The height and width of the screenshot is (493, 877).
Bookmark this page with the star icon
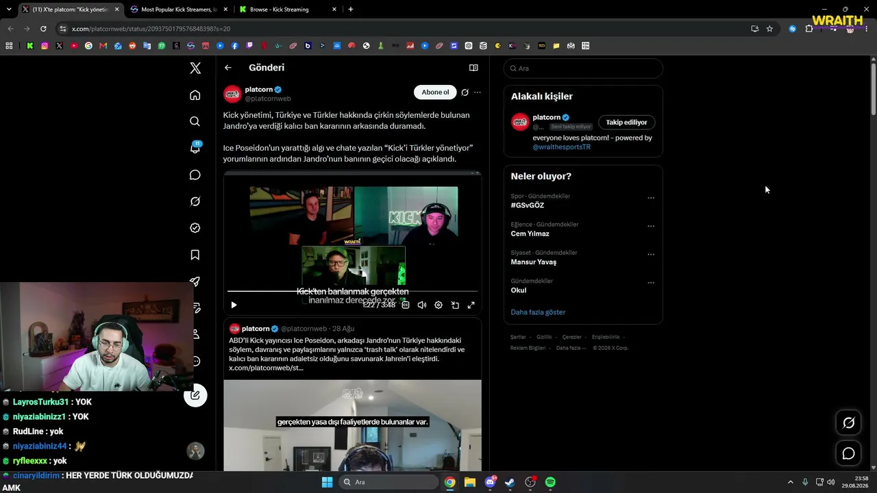click(x=769, y=29)
